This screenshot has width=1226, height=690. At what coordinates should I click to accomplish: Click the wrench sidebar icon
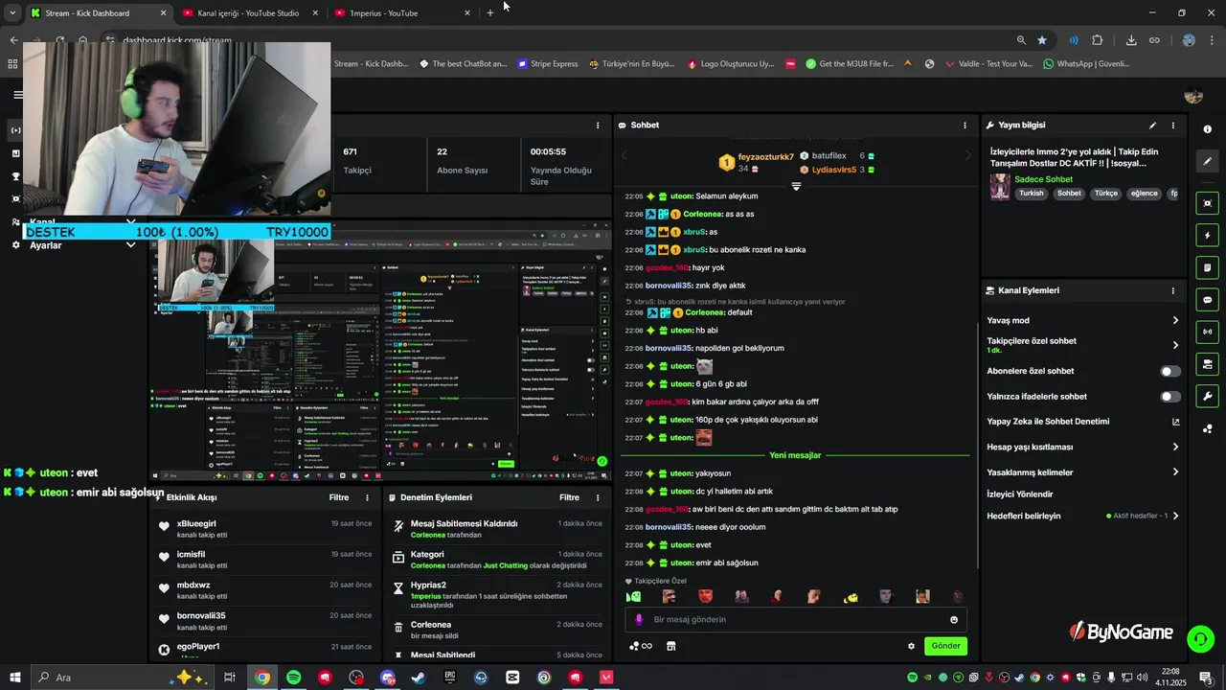(1207, 397)
